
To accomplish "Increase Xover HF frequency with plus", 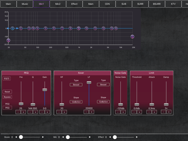I will [x=64, y=112].
